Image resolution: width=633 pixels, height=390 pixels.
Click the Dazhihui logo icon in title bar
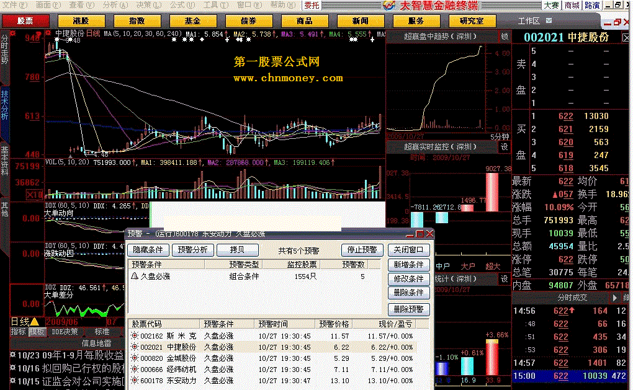point(388,5)
